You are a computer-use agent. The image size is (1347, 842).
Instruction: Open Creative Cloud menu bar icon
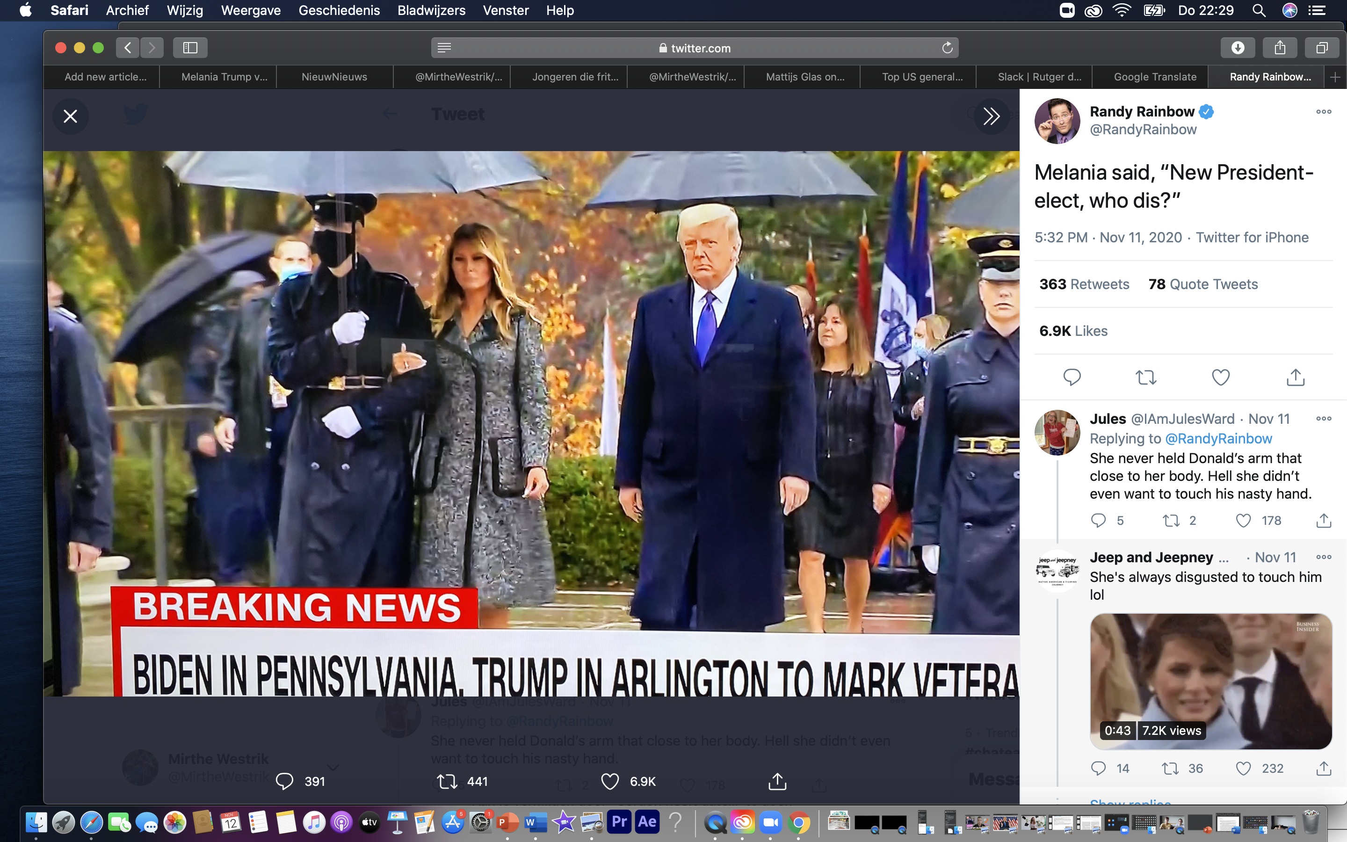pyautogui.click(x=1093, y=11)
